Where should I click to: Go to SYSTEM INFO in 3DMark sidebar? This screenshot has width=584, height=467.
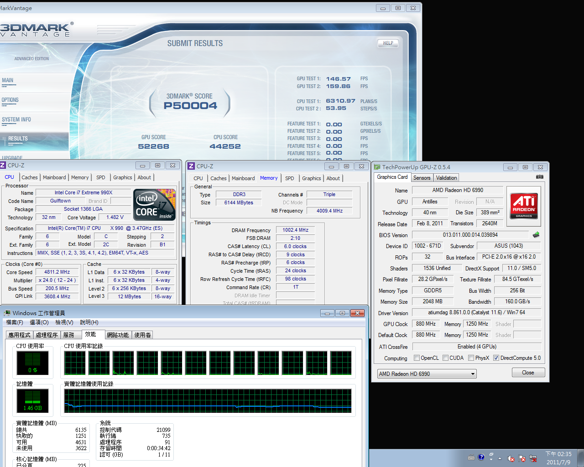pyautogui.click(x=16, y=119)
